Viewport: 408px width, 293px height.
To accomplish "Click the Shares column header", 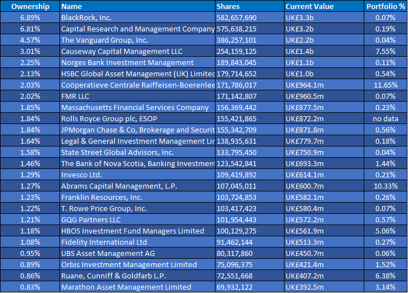I will pyautogui.click(x=250, y=6).
